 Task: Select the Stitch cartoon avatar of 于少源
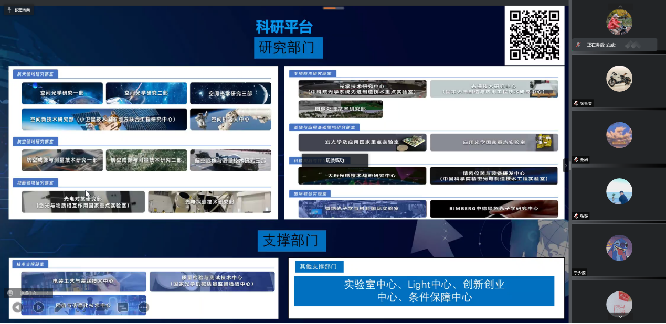[619, 248]
